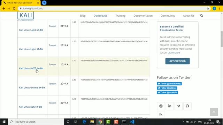Open the RSS feed icon
Screen dimensions: 223x125
[161, 115]
